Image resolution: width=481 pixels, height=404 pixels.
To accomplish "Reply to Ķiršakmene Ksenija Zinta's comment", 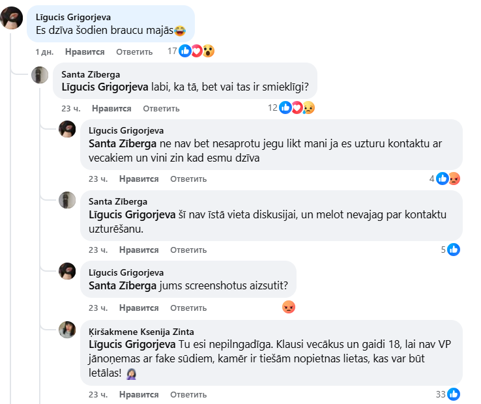I will click(188, 395).
